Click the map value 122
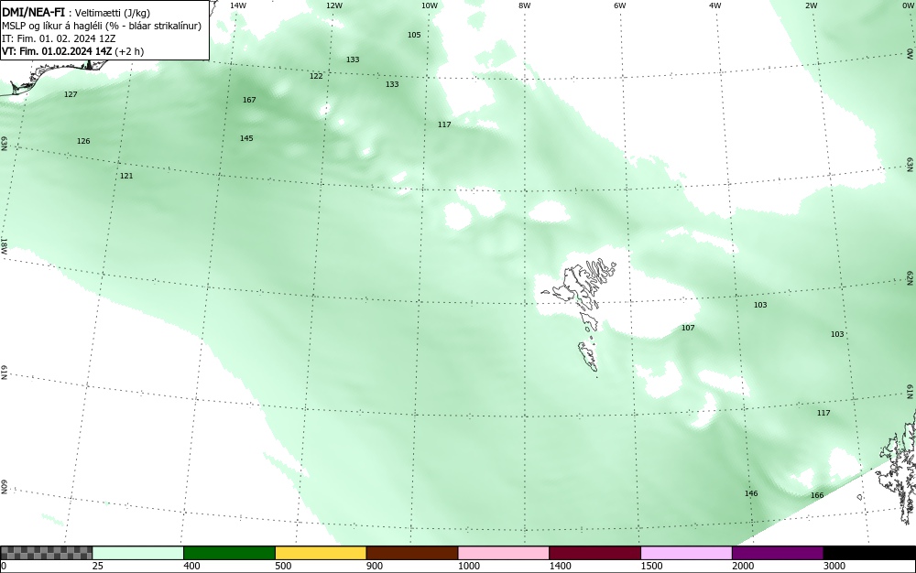916x573 pixels. 316,77
